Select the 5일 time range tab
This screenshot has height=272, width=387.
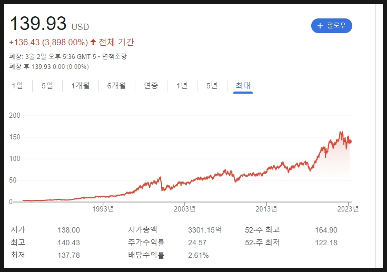pos(47,86)
